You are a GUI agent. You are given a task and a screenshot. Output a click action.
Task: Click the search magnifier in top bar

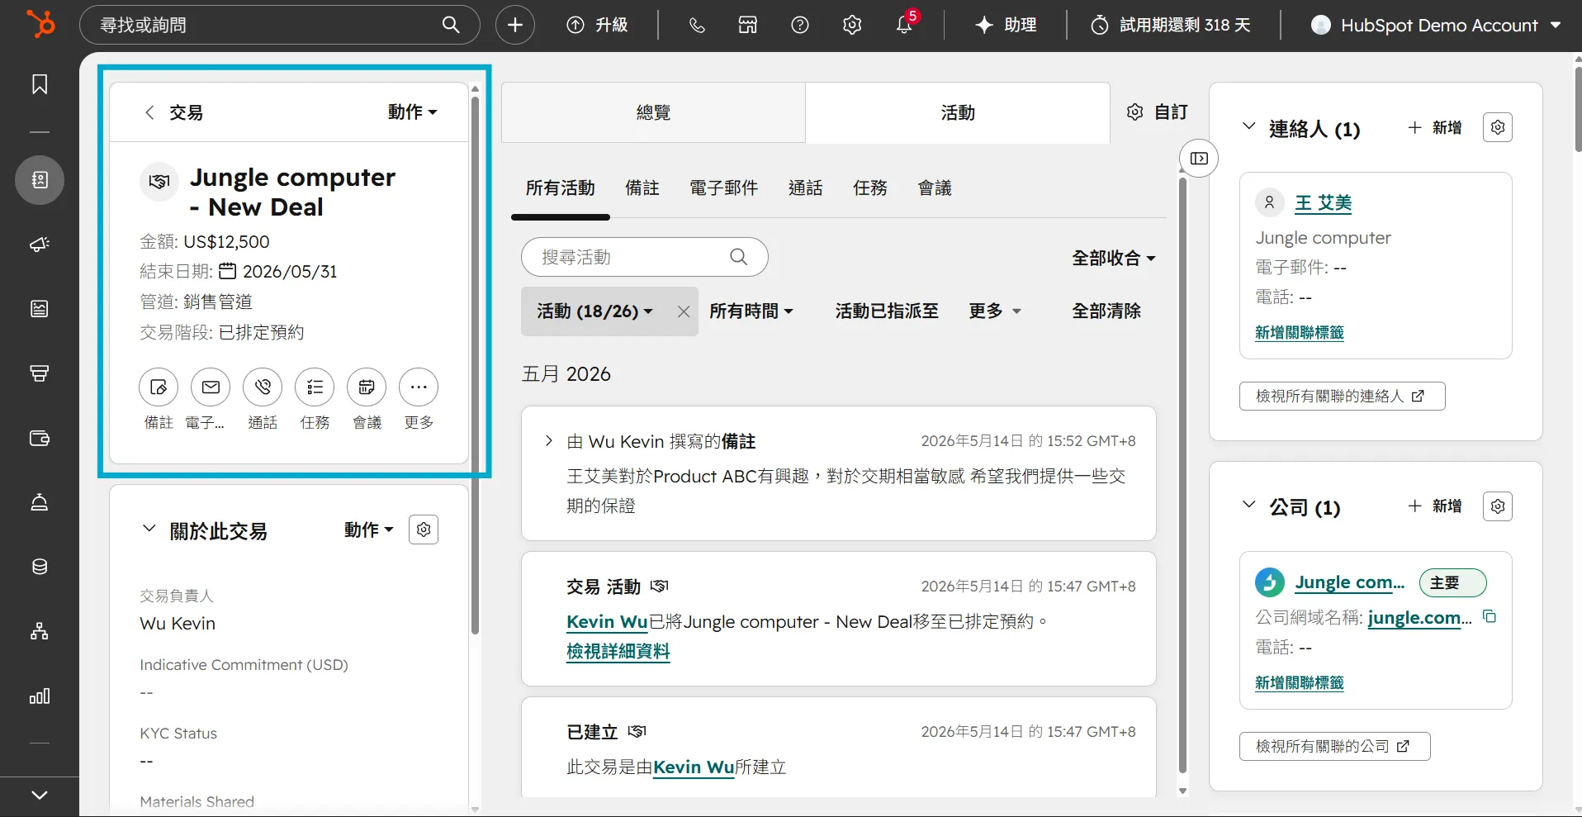[x=451, y=25]
